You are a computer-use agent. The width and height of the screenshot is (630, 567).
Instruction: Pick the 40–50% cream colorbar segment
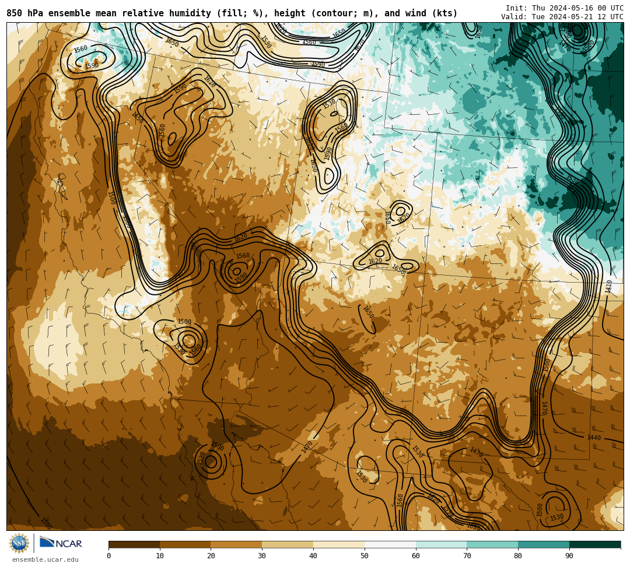click(x=339, y=544)
